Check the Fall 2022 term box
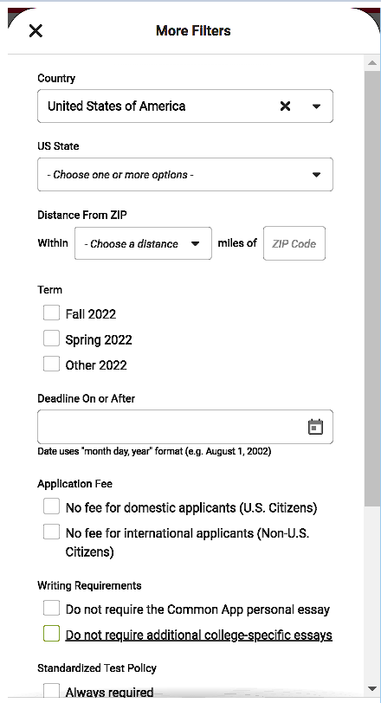Screen dimensions: 381x703 pos(52,313)
